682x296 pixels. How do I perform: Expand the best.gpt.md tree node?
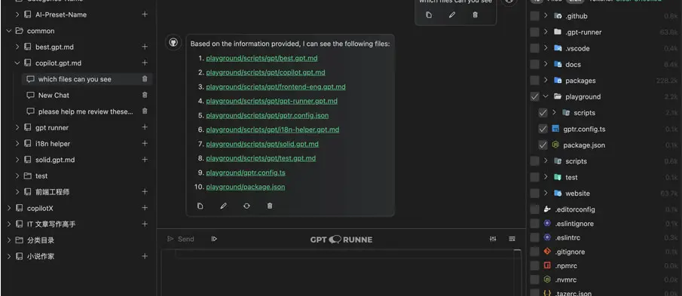(x=17, y=47)
